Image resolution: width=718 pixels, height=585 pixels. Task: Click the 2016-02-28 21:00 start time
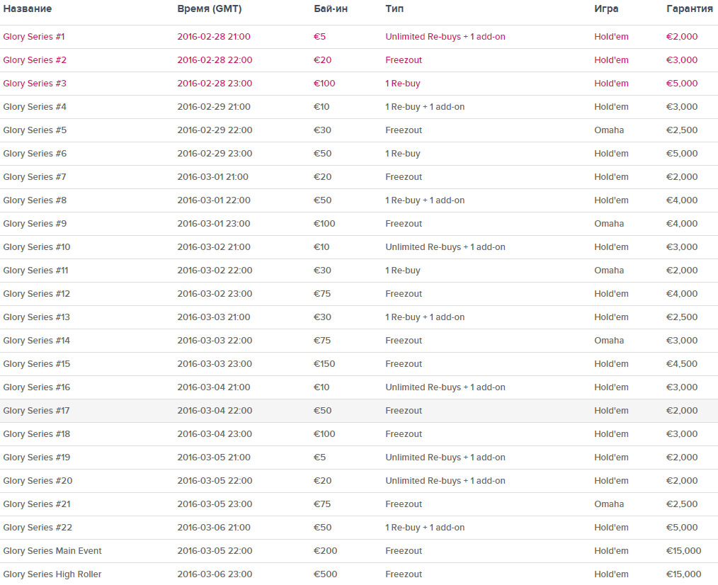click(214, 37)
